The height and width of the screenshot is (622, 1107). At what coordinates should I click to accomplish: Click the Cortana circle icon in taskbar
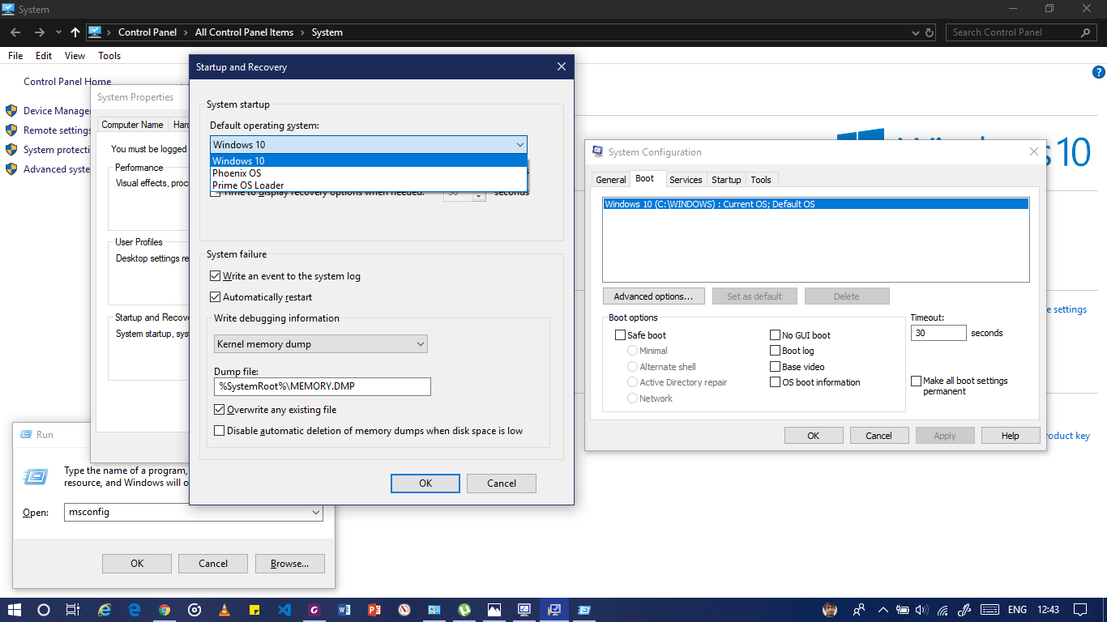click(x=44, y=610)
